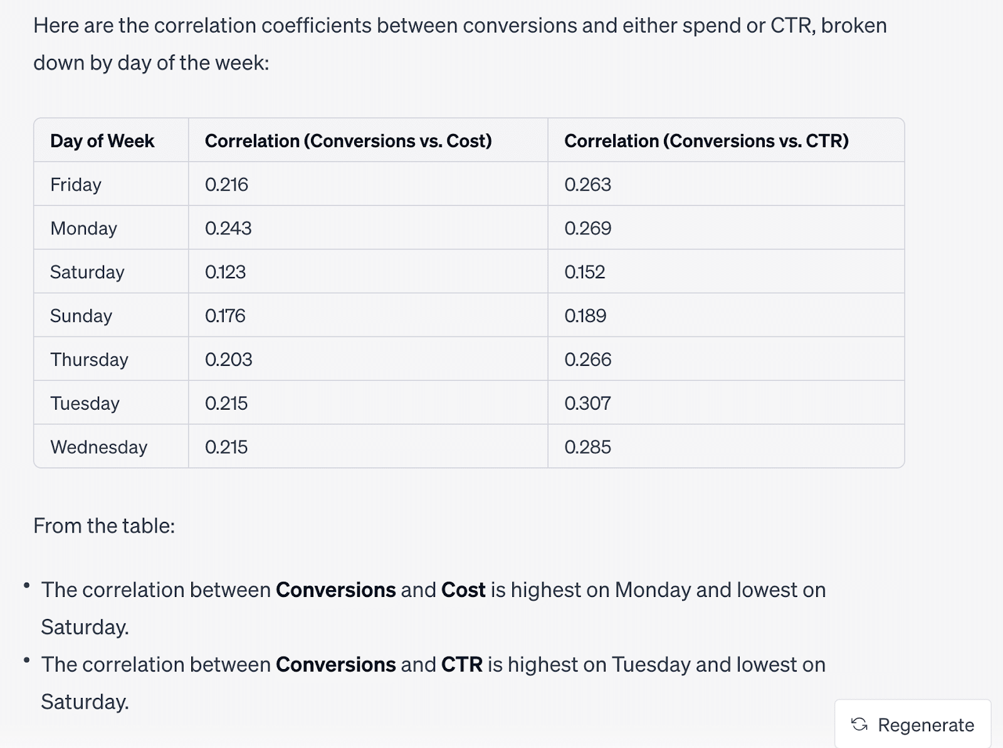Select the Saturday row label
1003x748 pixels.
(87, 272)
